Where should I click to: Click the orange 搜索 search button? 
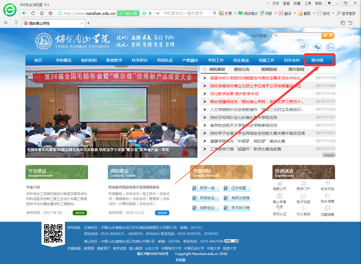point(328,36)
